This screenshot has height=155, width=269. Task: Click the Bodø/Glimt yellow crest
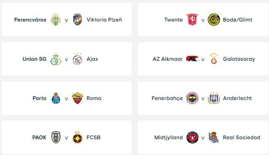tap(214, 20)
